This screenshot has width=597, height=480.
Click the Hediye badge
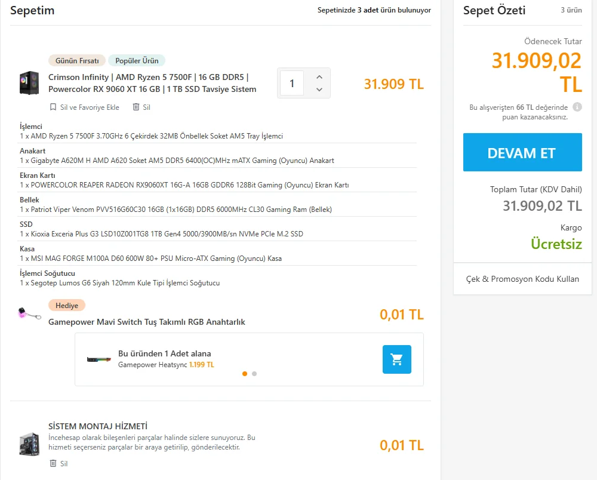pyautogui.click(x=67, y=305)
